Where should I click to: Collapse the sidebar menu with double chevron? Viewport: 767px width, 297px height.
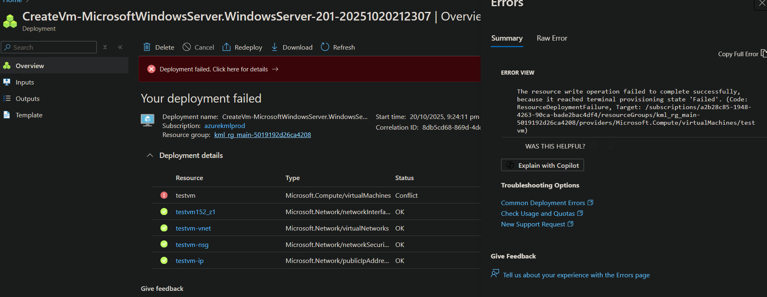point(120,47)
